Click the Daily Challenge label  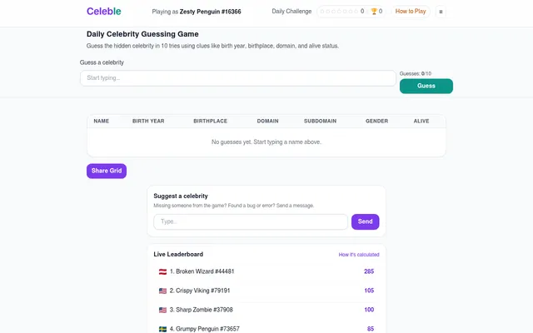click(x=291, y=11)
